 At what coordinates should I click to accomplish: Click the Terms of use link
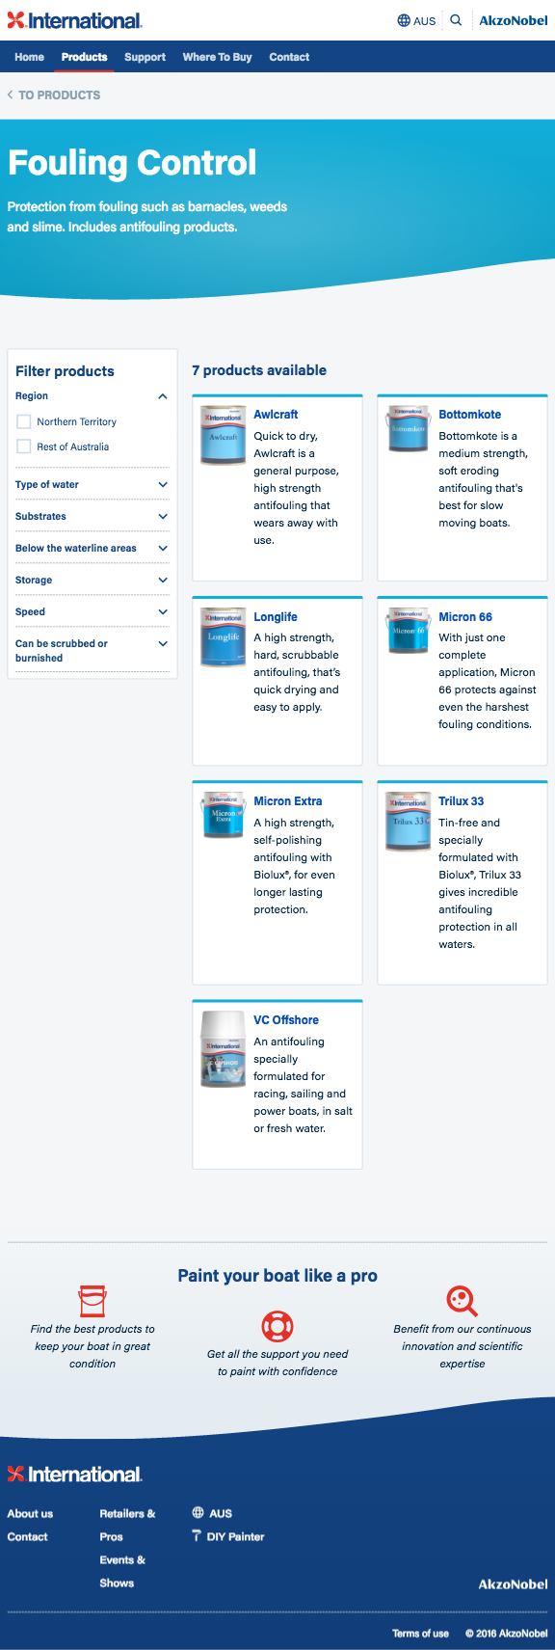click(420, 1634)
